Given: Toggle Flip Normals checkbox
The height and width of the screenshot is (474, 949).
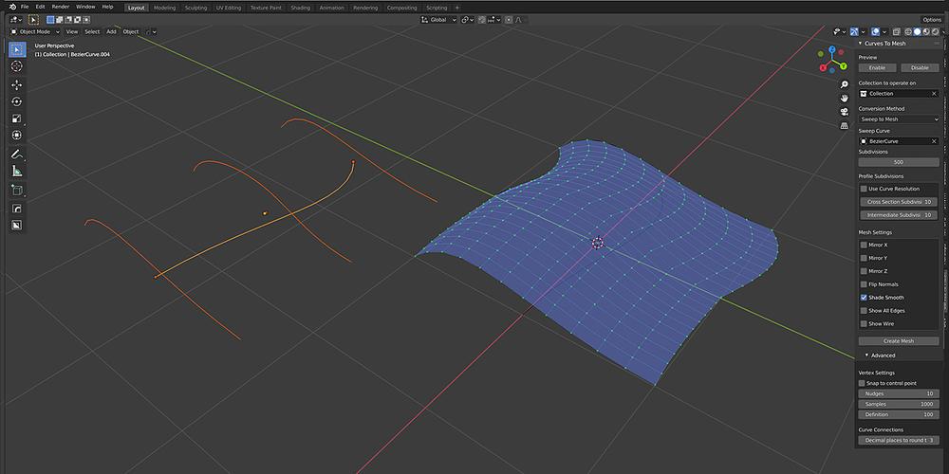Looking at the screenshot, I should (x=864, y=284).
